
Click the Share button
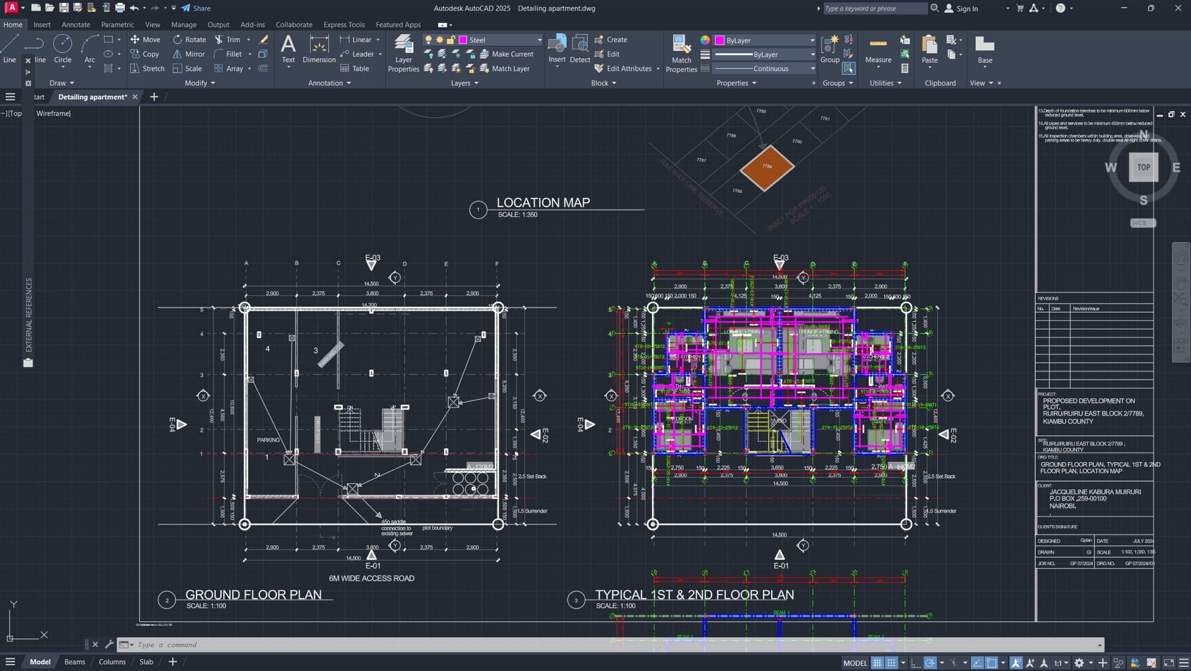pyautogui.click(x=196, y=8)
